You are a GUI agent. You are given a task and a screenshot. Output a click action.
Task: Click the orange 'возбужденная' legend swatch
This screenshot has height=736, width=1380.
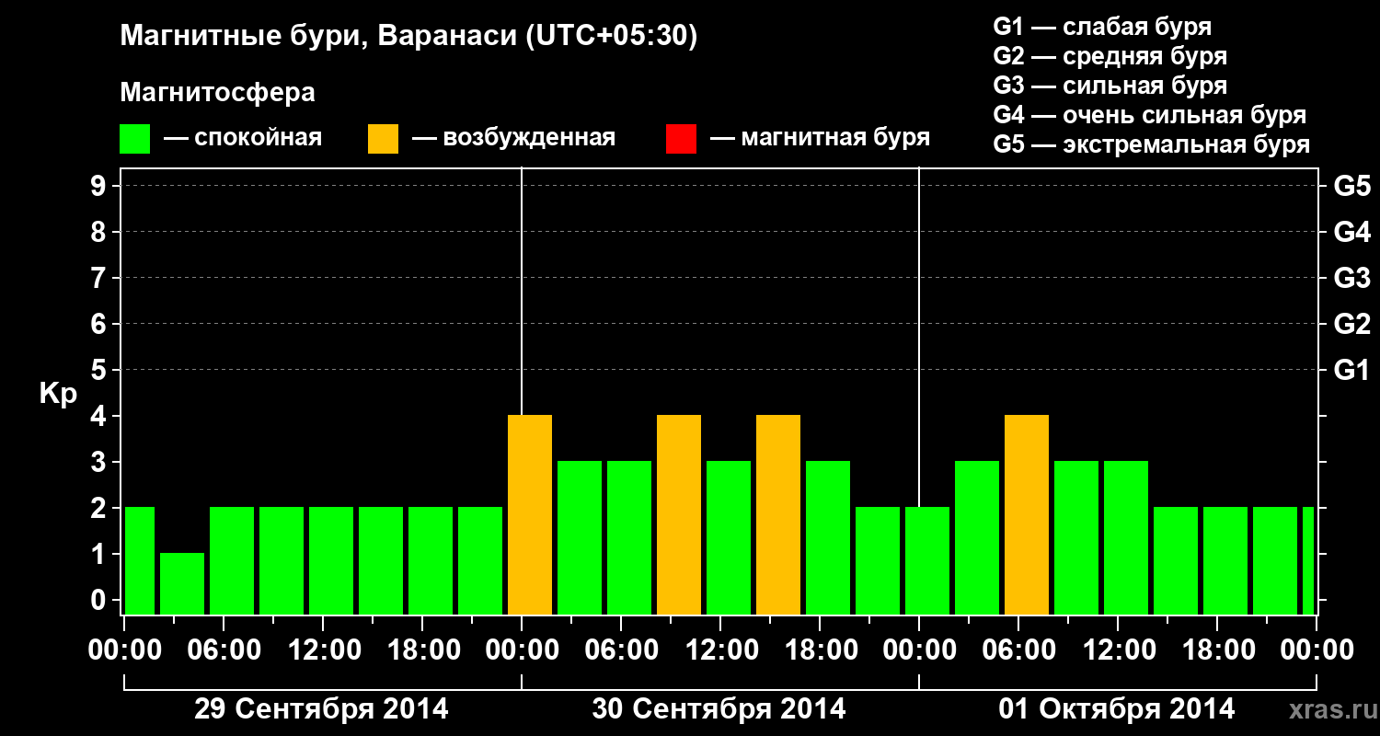pyautogui.click(x=383, y=139)
